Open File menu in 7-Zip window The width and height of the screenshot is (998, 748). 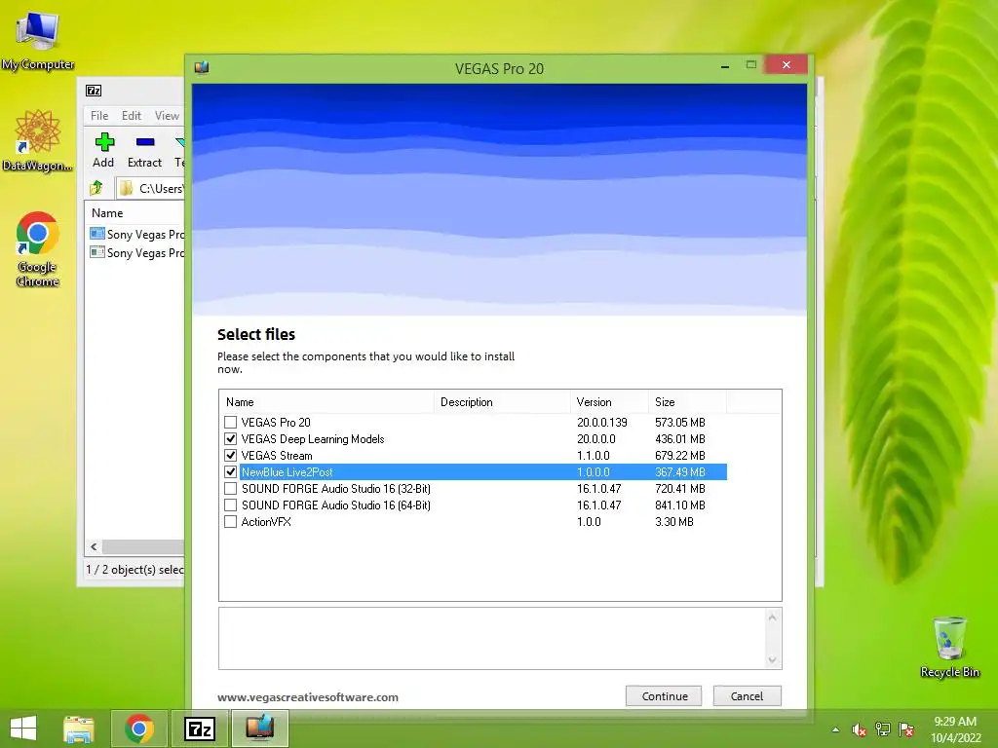99,116
